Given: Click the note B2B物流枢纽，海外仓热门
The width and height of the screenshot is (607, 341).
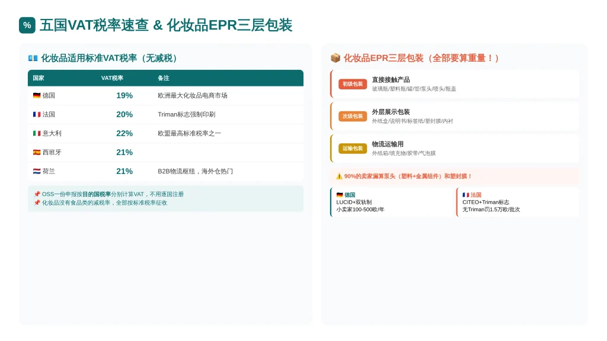Looking at the screenshot, I should [x=195, y=171].
